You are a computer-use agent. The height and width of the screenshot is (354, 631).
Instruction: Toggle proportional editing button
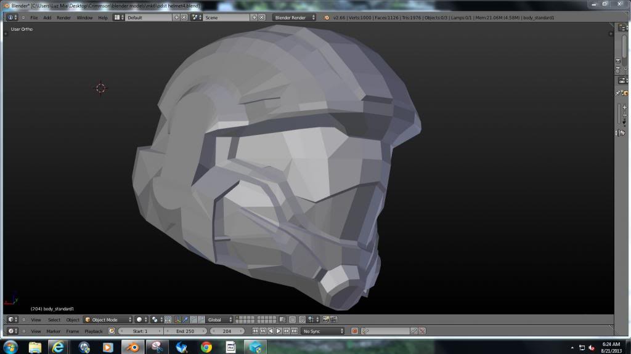293,320
